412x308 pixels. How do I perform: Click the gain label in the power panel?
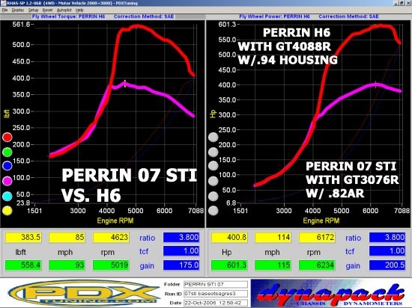(x=353, y=266)
